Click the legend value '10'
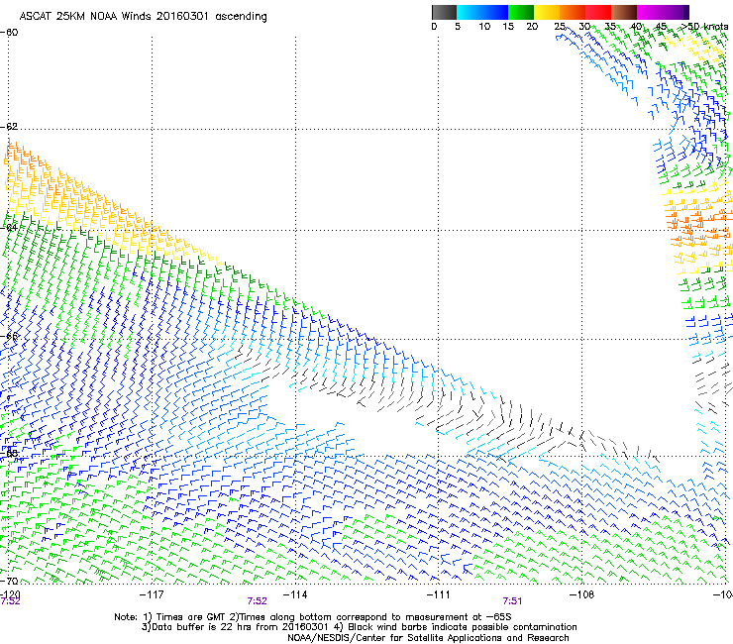The width and height of the screenshot is (733, 644). (484, 27)
